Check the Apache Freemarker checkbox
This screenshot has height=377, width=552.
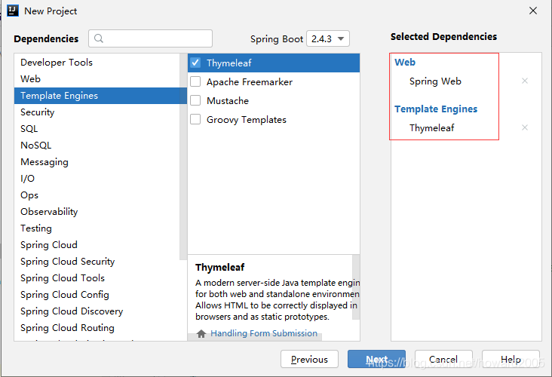click(x=195, y=81)
